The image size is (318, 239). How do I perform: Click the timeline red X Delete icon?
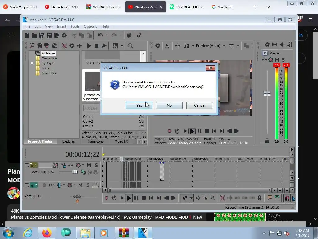[x=222, y=198]
